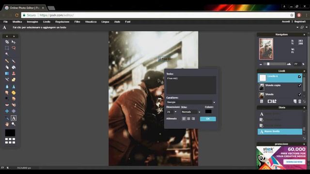This screenshot has width=310, height=174.
Task: Select the Type (A) text tool
Action: (14, 118)
